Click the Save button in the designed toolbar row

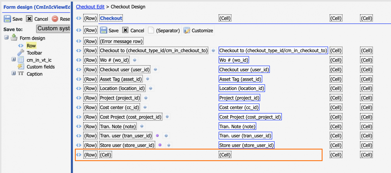[109, 30]
